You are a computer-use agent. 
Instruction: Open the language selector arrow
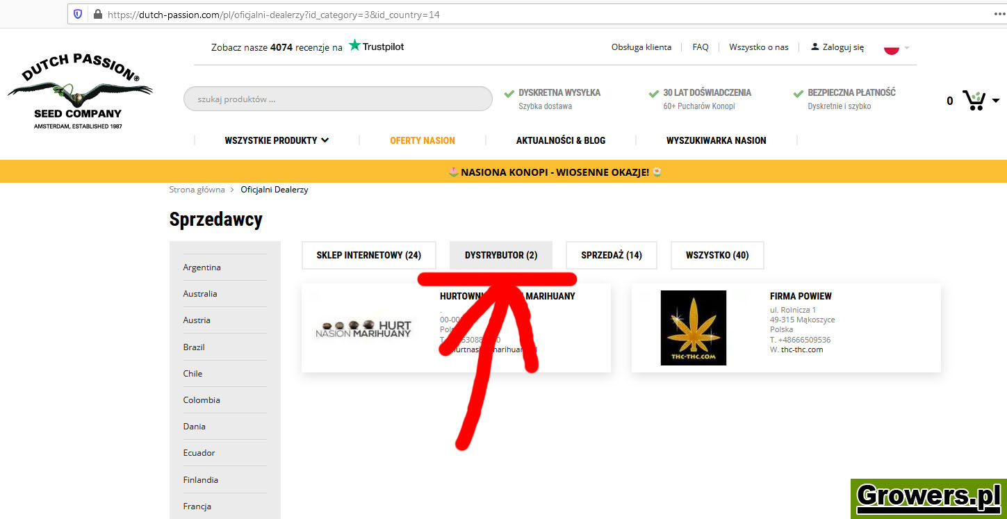[907, 48]
